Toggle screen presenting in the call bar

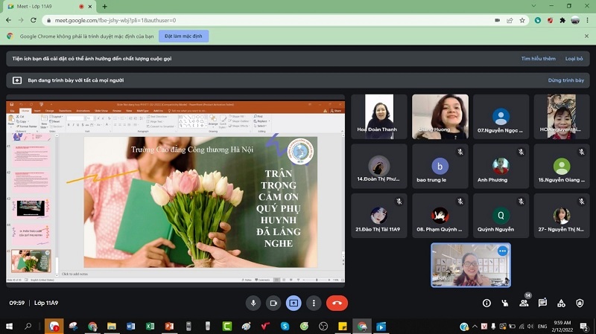(x=294, y=303)
